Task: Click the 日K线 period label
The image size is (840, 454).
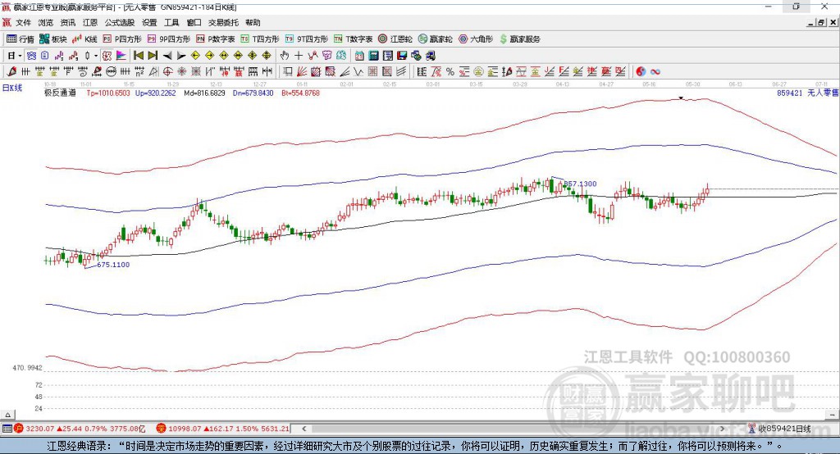Action: click(x=12, y=88)
